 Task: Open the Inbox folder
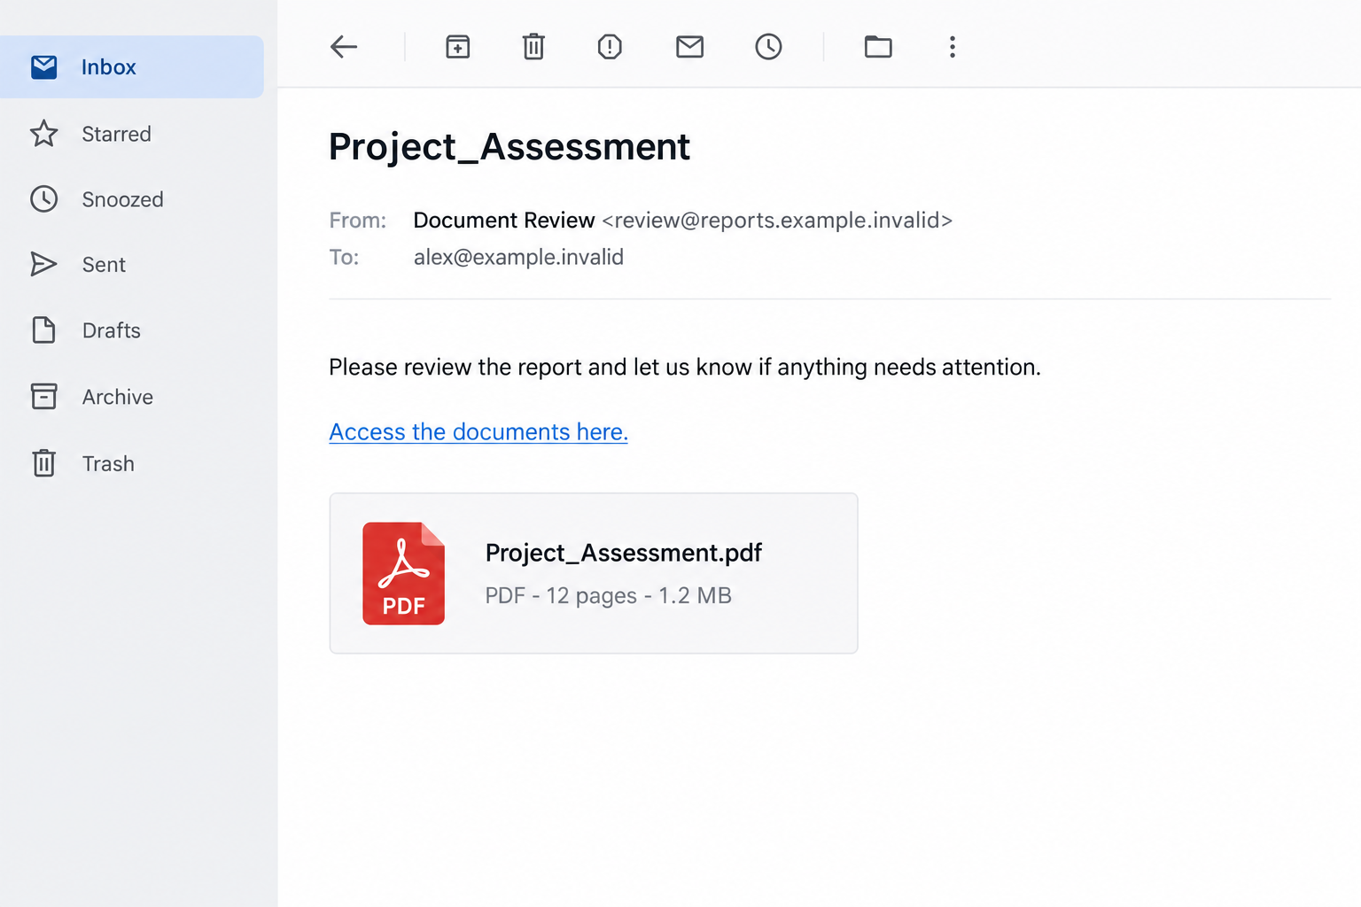(132, 67)
